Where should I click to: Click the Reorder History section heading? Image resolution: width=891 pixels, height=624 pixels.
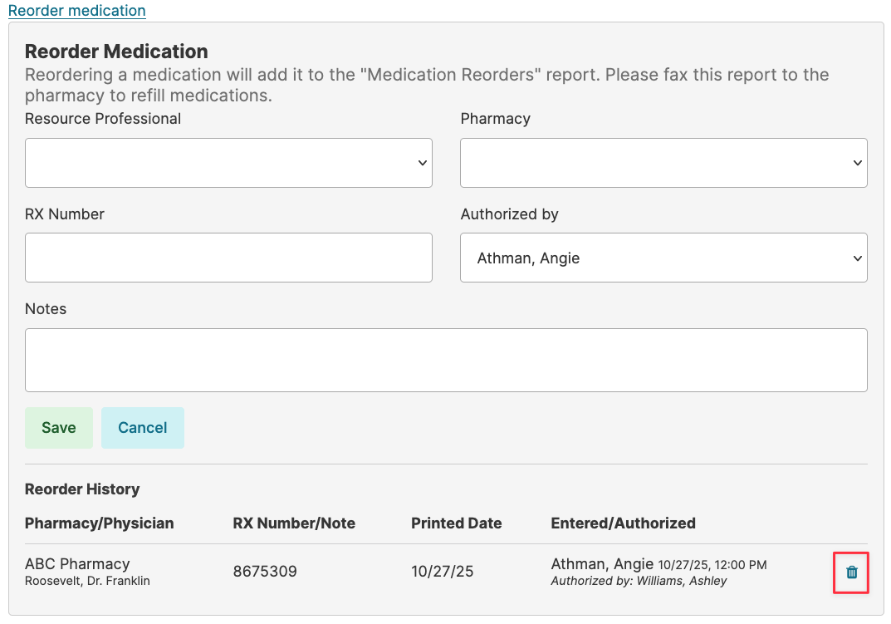pyautogui.click(x=82, y=489)
